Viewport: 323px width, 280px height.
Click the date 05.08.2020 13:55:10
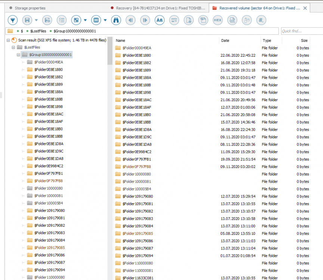point(238,233)
